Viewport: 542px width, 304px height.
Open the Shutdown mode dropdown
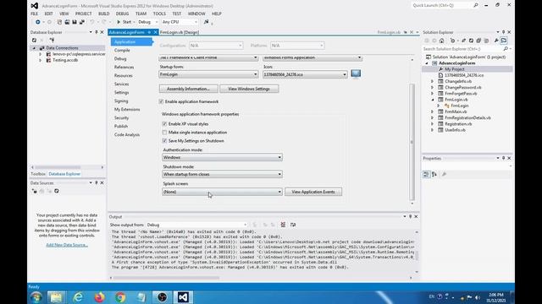click(x=222, y=175)
